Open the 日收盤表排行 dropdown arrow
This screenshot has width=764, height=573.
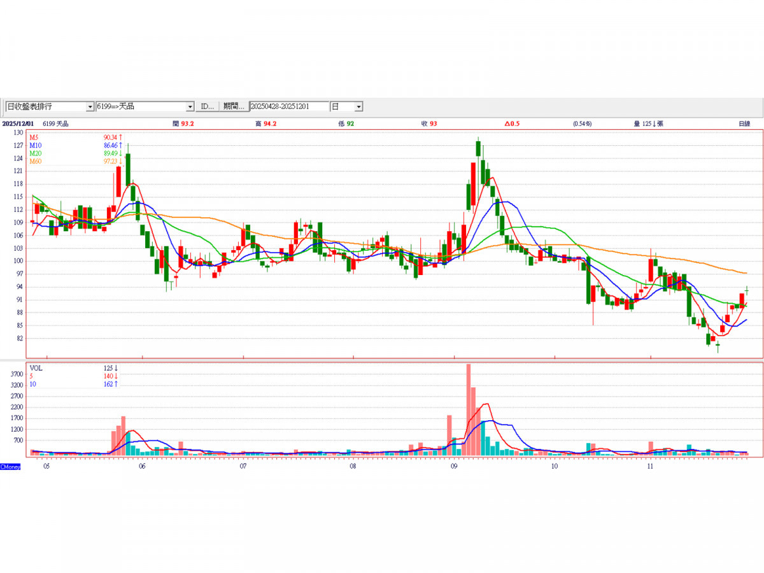pyautogui.click(x=90, y=106)
